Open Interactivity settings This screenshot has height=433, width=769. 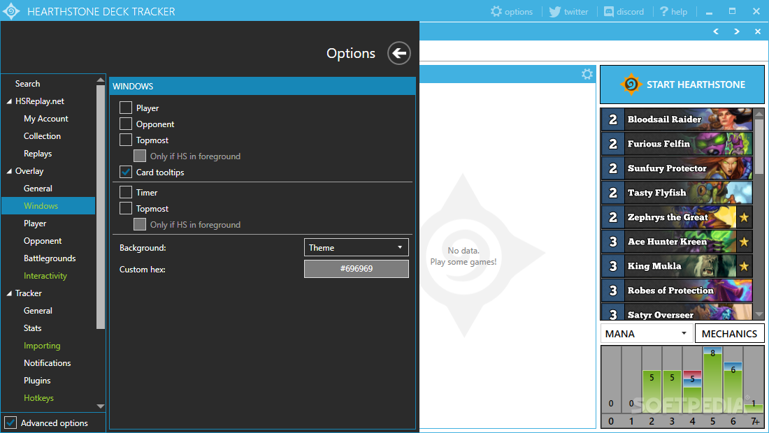point(45,276)
